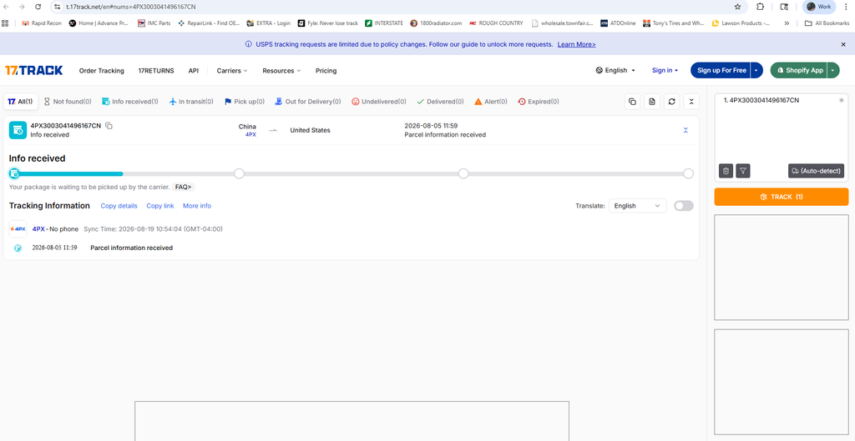
Task: Click final milestone circle on progress bar
Action: coord(688,173)
